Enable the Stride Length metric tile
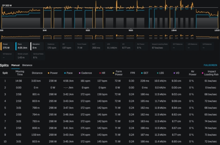Screen dimensions: 220x145 22,56
